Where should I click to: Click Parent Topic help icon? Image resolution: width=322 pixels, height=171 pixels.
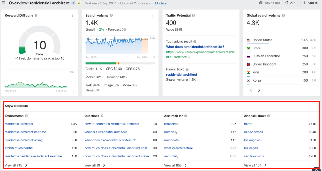[x=187, y=69]
